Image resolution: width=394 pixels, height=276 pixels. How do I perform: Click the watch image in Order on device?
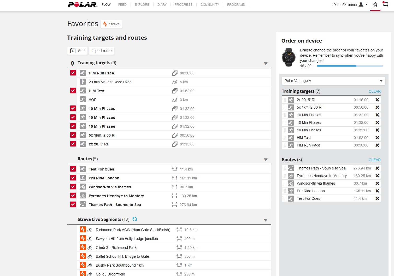pyautogui.click(x=289, y=57)
